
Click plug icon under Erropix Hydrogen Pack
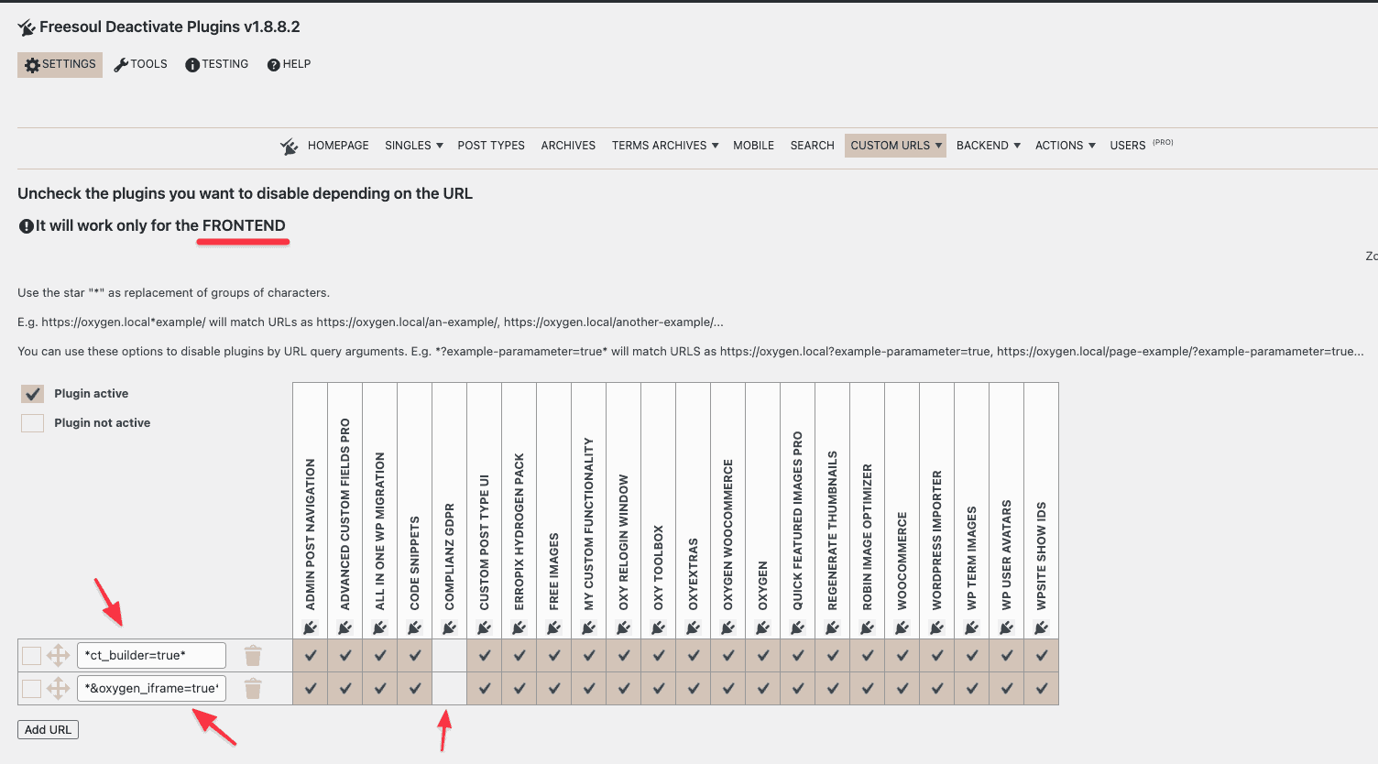coord(519,628)
